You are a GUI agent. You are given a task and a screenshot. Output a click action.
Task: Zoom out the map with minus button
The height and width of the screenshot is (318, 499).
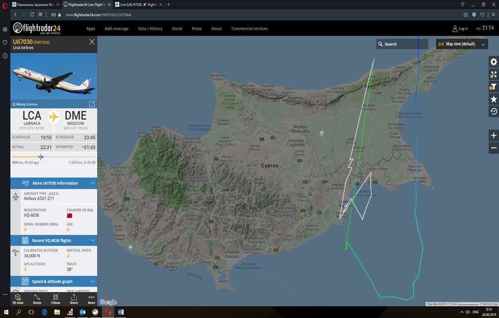pos(493,148)
